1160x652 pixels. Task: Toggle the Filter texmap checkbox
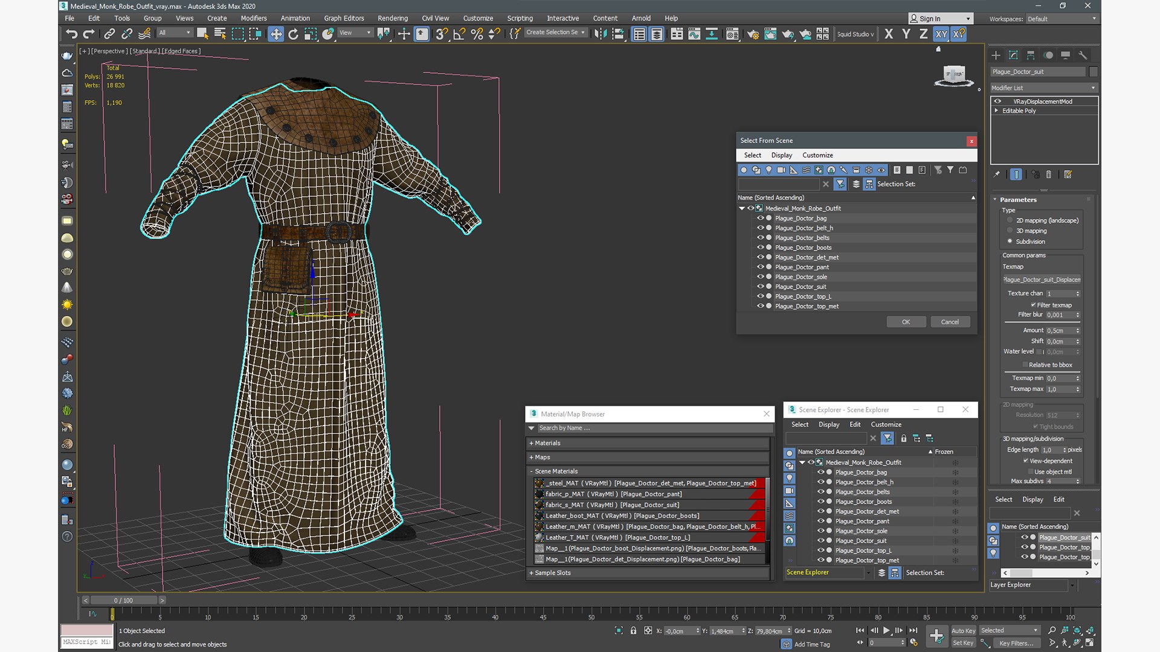point(1033,305)
